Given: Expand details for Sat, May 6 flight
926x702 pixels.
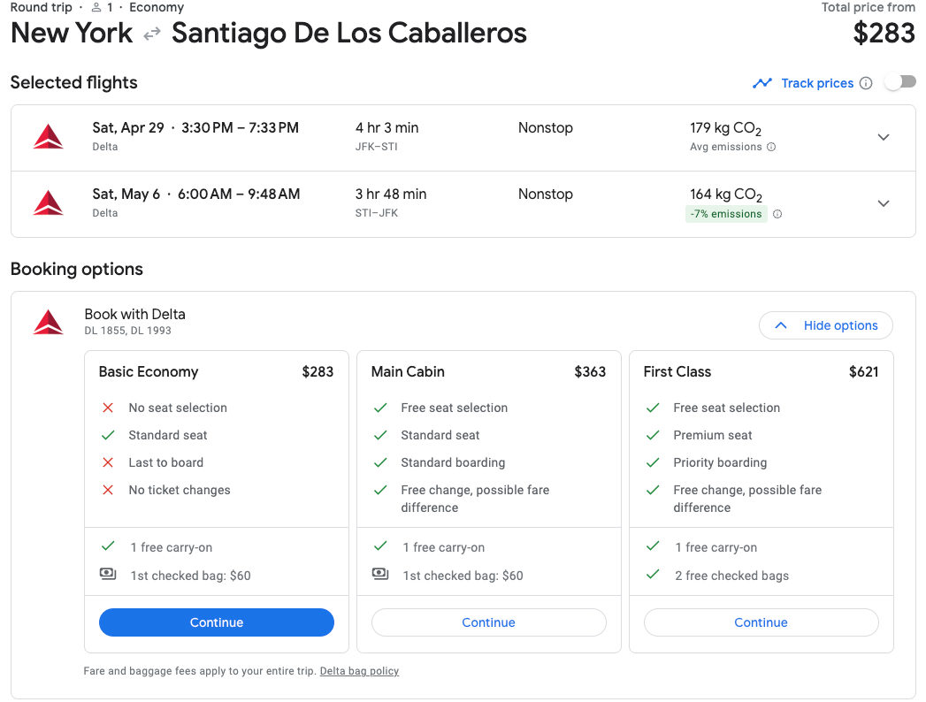Looking at the screenshot, I should (x=883, y=203).
